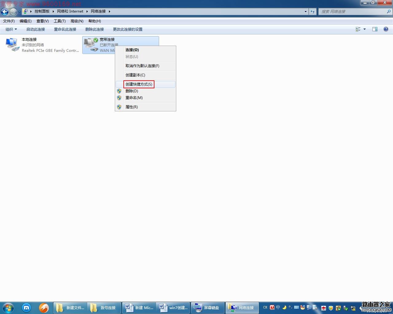Expand the address bar history dropdown
The width and height of the screenshot is (393, 314).
[x=305, y=11]
